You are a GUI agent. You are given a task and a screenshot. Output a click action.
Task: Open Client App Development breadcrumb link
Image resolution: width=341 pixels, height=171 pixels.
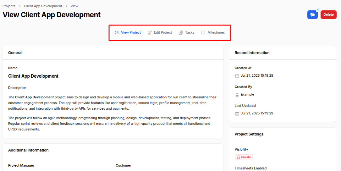[43, 6]
